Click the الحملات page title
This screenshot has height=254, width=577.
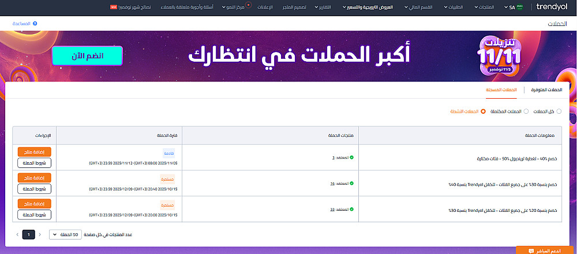(557, 24)
